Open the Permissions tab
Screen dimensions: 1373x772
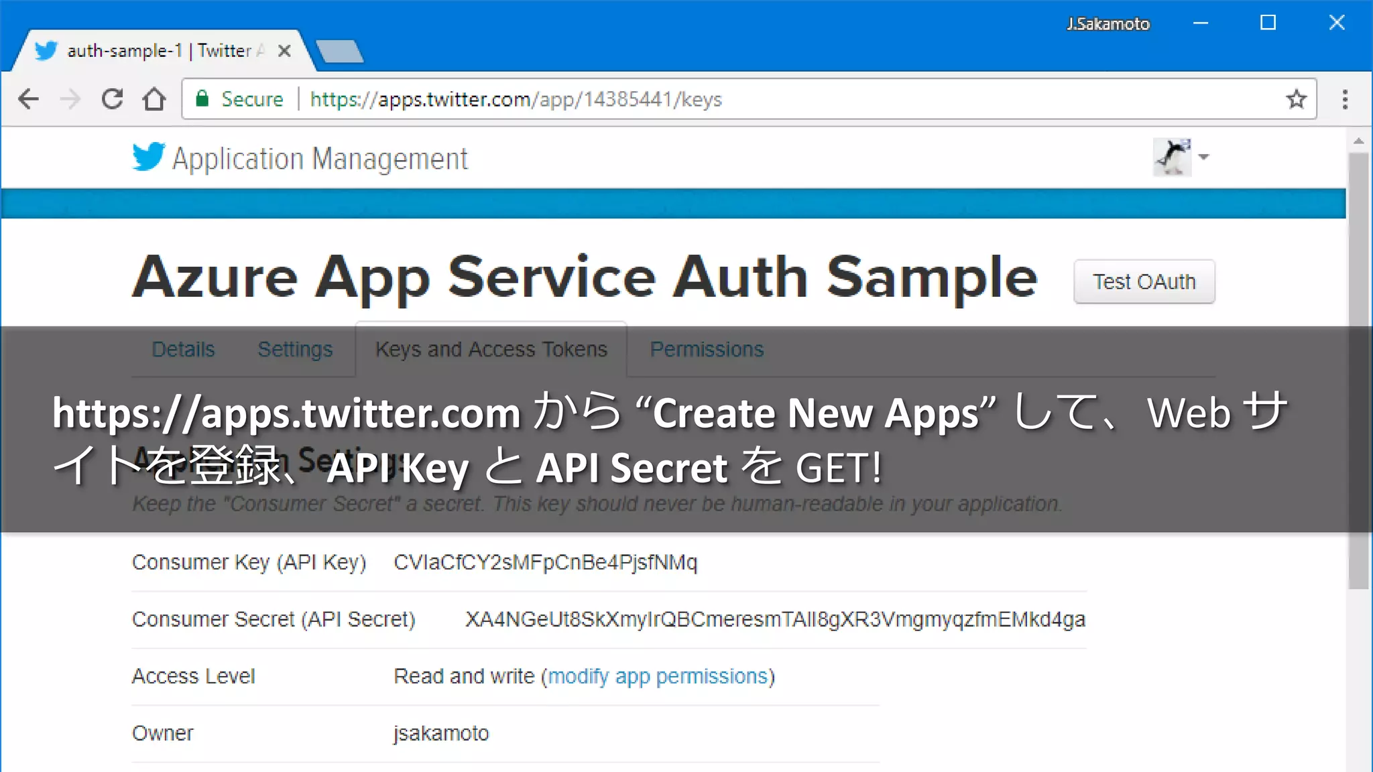click(x=707, y=349)
